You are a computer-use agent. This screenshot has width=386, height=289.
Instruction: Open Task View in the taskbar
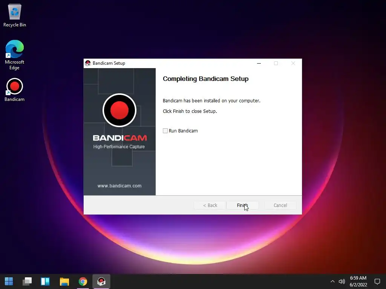[27, 281]
